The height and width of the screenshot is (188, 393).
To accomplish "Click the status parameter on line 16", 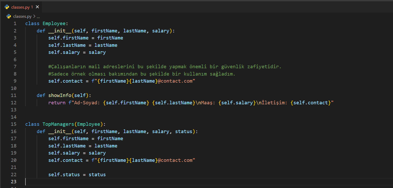I will 184,132.
